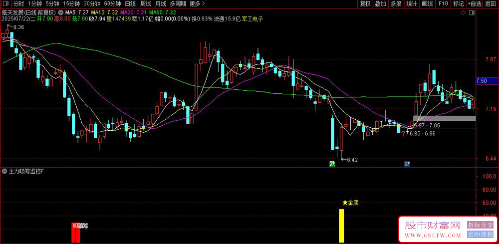Click the 额1.17亿 turnover value
Image resolution: width=499 pixels, height=244 pixels.
pyautogui.click(x=143, y=19)
